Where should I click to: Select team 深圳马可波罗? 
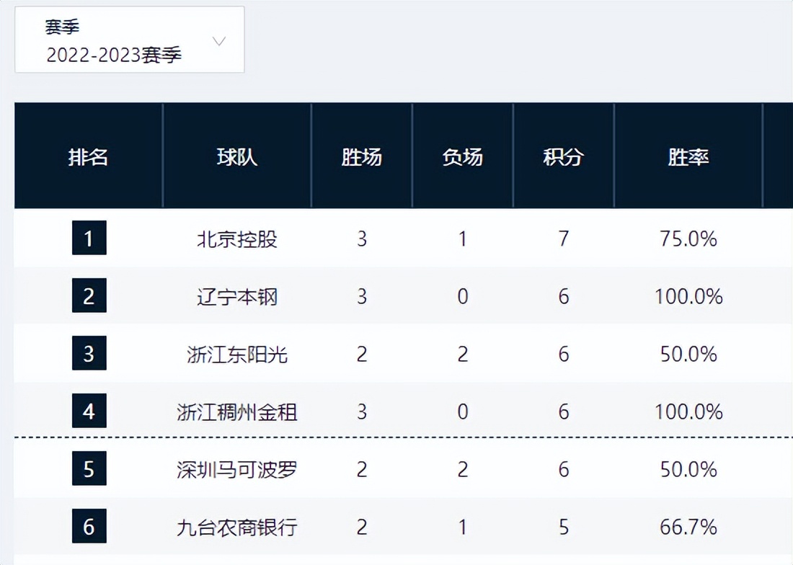[x=237, y=469]
